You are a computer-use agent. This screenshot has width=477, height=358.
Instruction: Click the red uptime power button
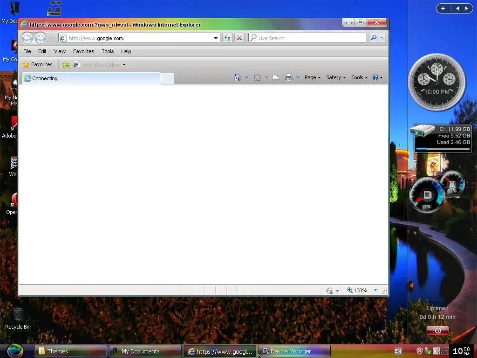[x=437, y=330]
